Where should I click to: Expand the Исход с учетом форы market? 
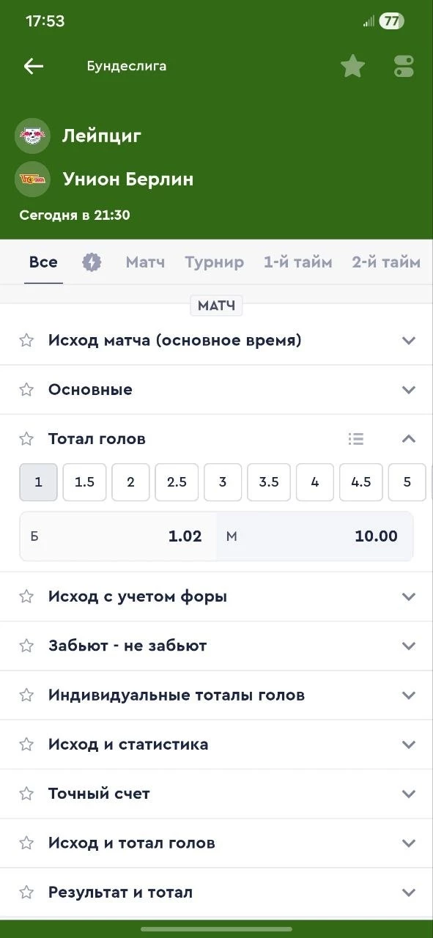pyautogui.click(x=409, y=596)
